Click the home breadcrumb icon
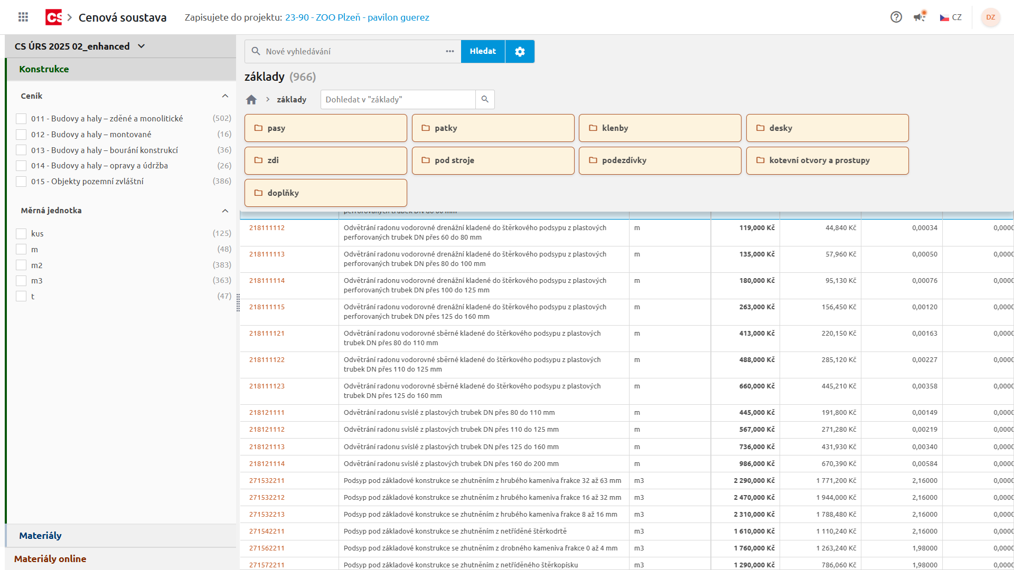Screen dimensions: 1014x570 pyautogui.click(x=251, y=100)
